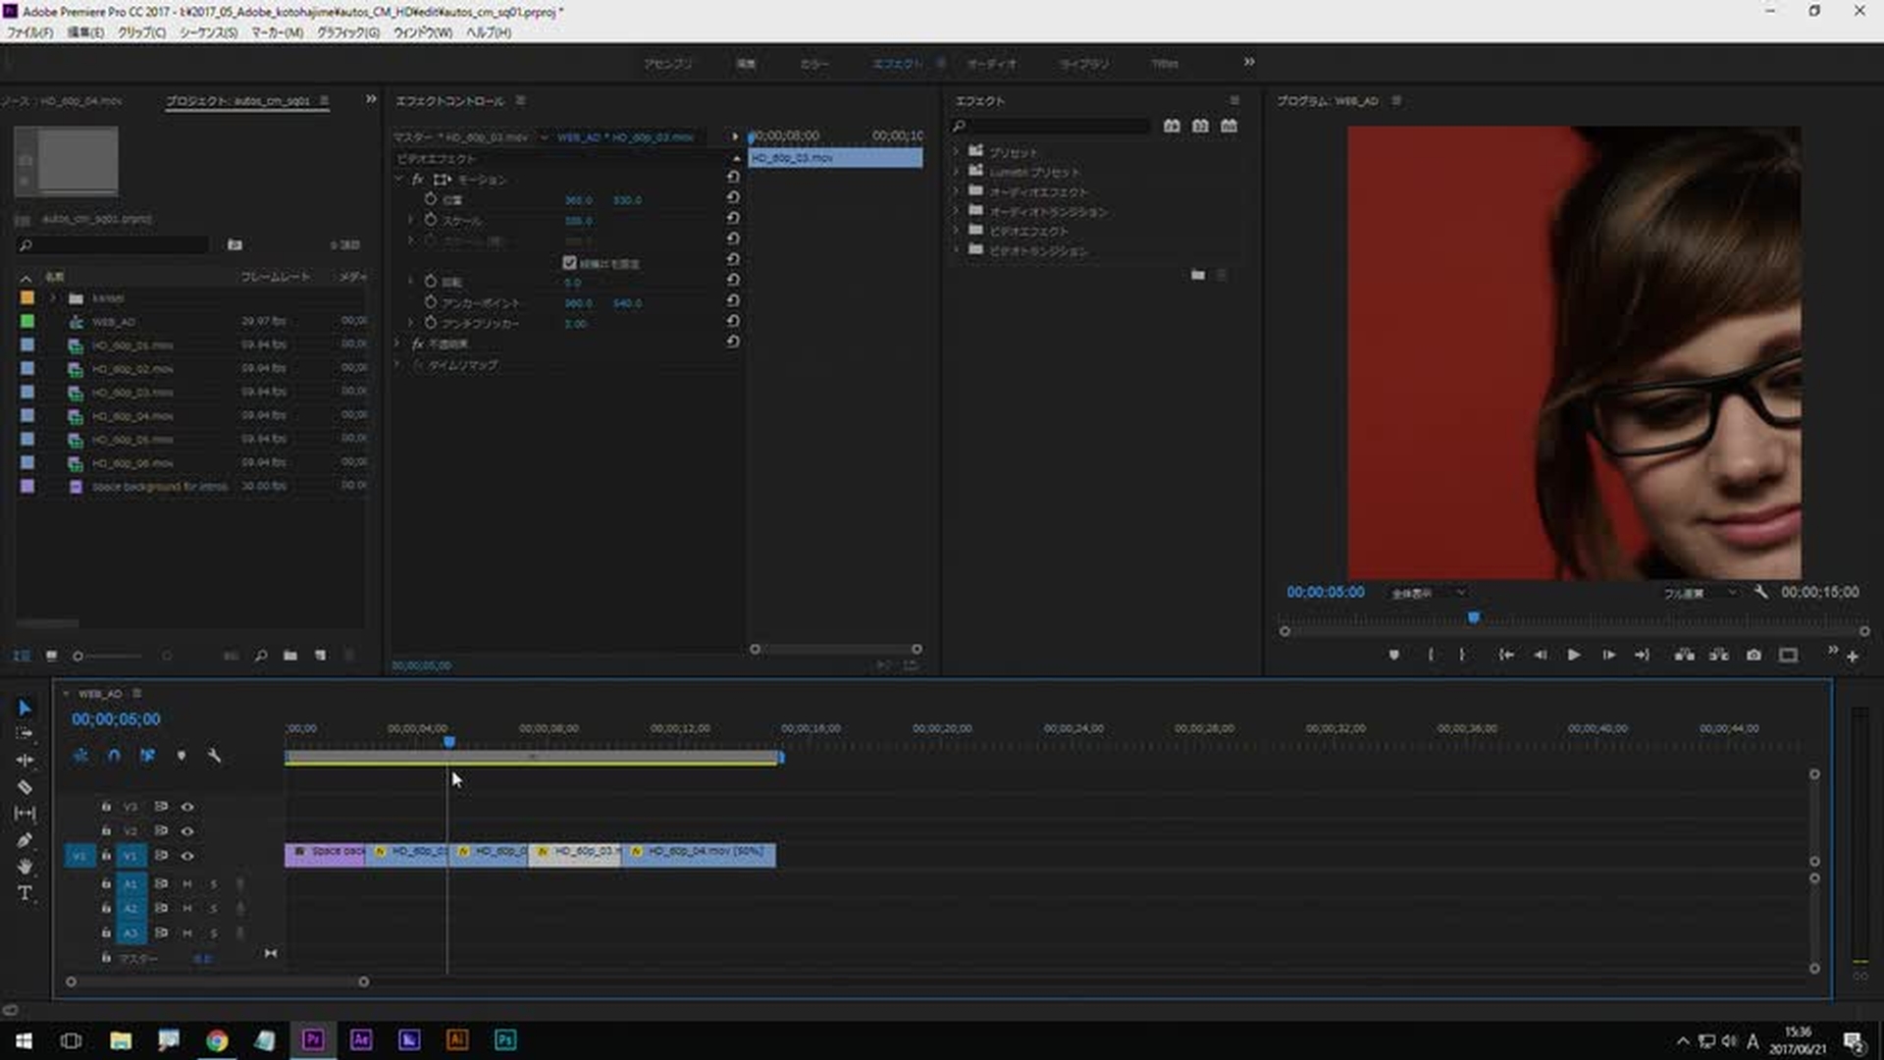Expand Lumetri presets folder
Screen dimensions: 1884x1060
[956, 172]
